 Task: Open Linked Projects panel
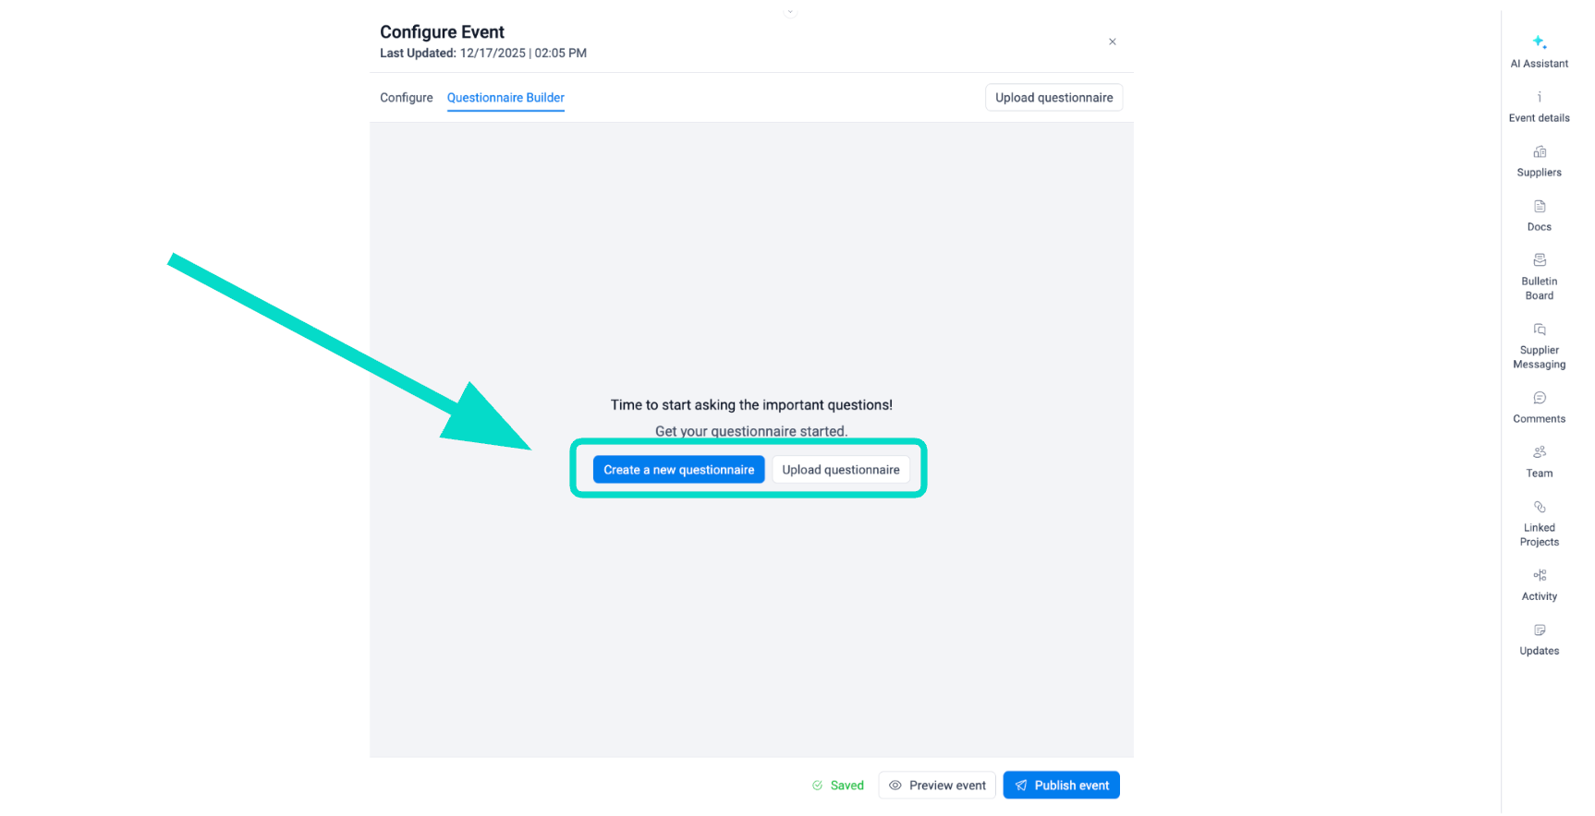[1539, 522]
